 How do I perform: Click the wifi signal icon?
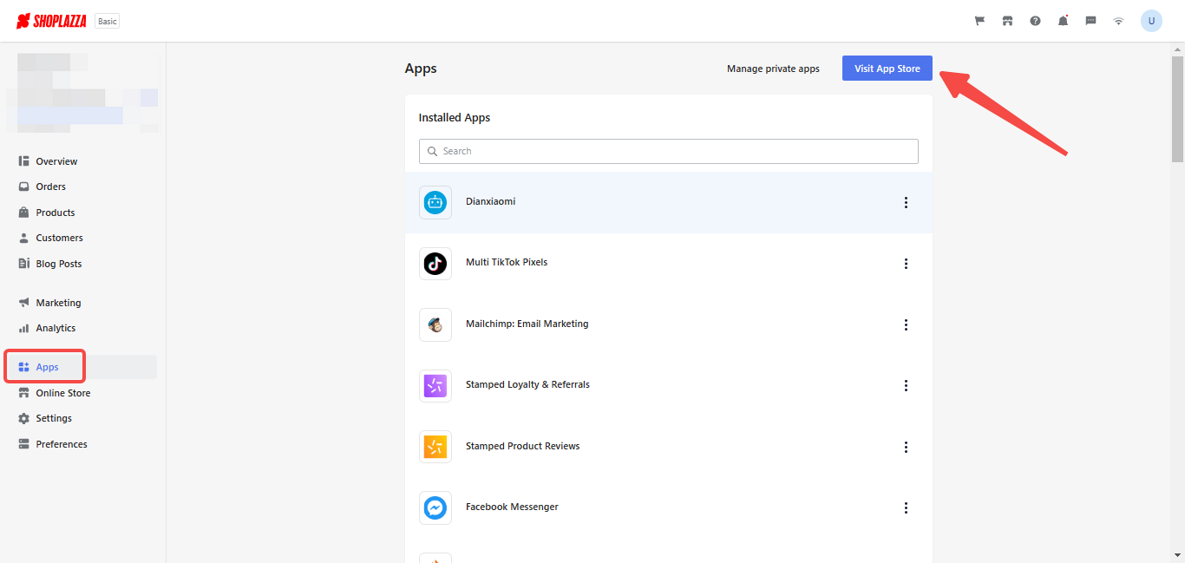click(1118, 21)
